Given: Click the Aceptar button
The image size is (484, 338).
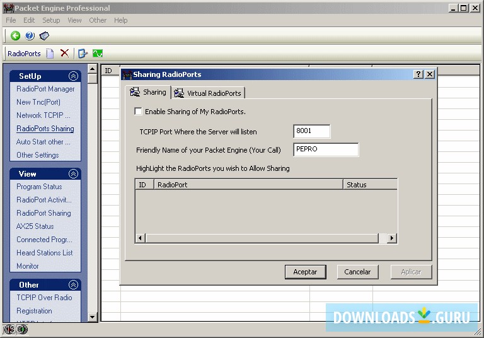Looking at the screenshot, I should (305, 272).
